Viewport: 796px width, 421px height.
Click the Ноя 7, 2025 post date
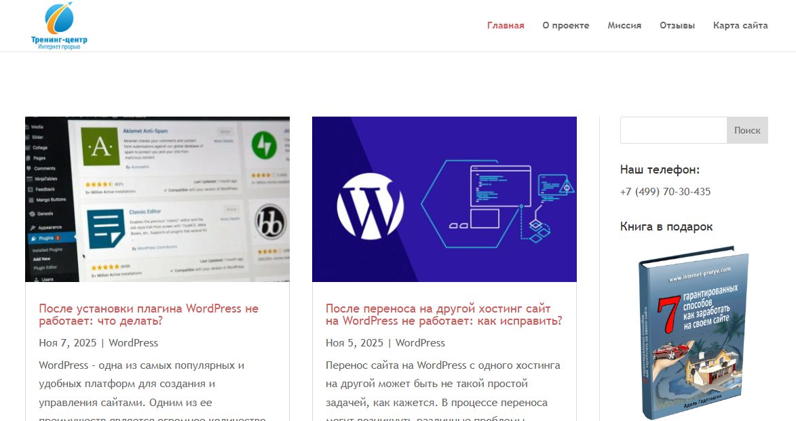(x=67, y=343)
